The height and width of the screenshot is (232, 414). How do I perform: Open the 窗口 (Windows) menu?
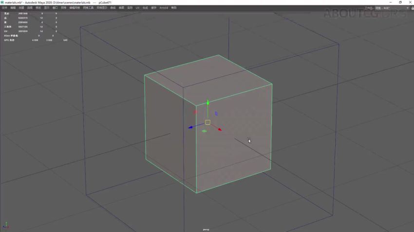pos(55,8)
